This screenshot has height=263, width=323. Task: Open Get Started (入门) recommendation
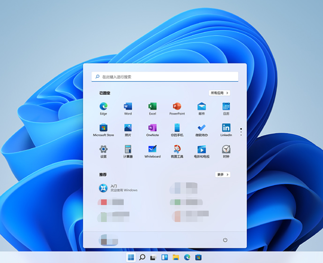[118, 188]
